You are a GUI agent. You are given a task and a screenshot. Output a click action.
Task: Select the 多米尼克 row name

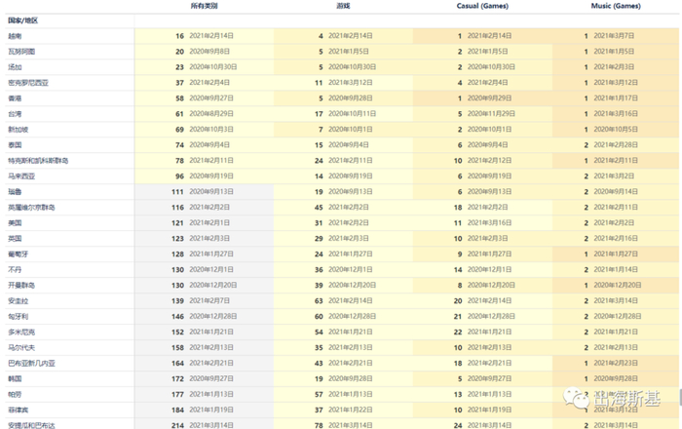point(21,332)
